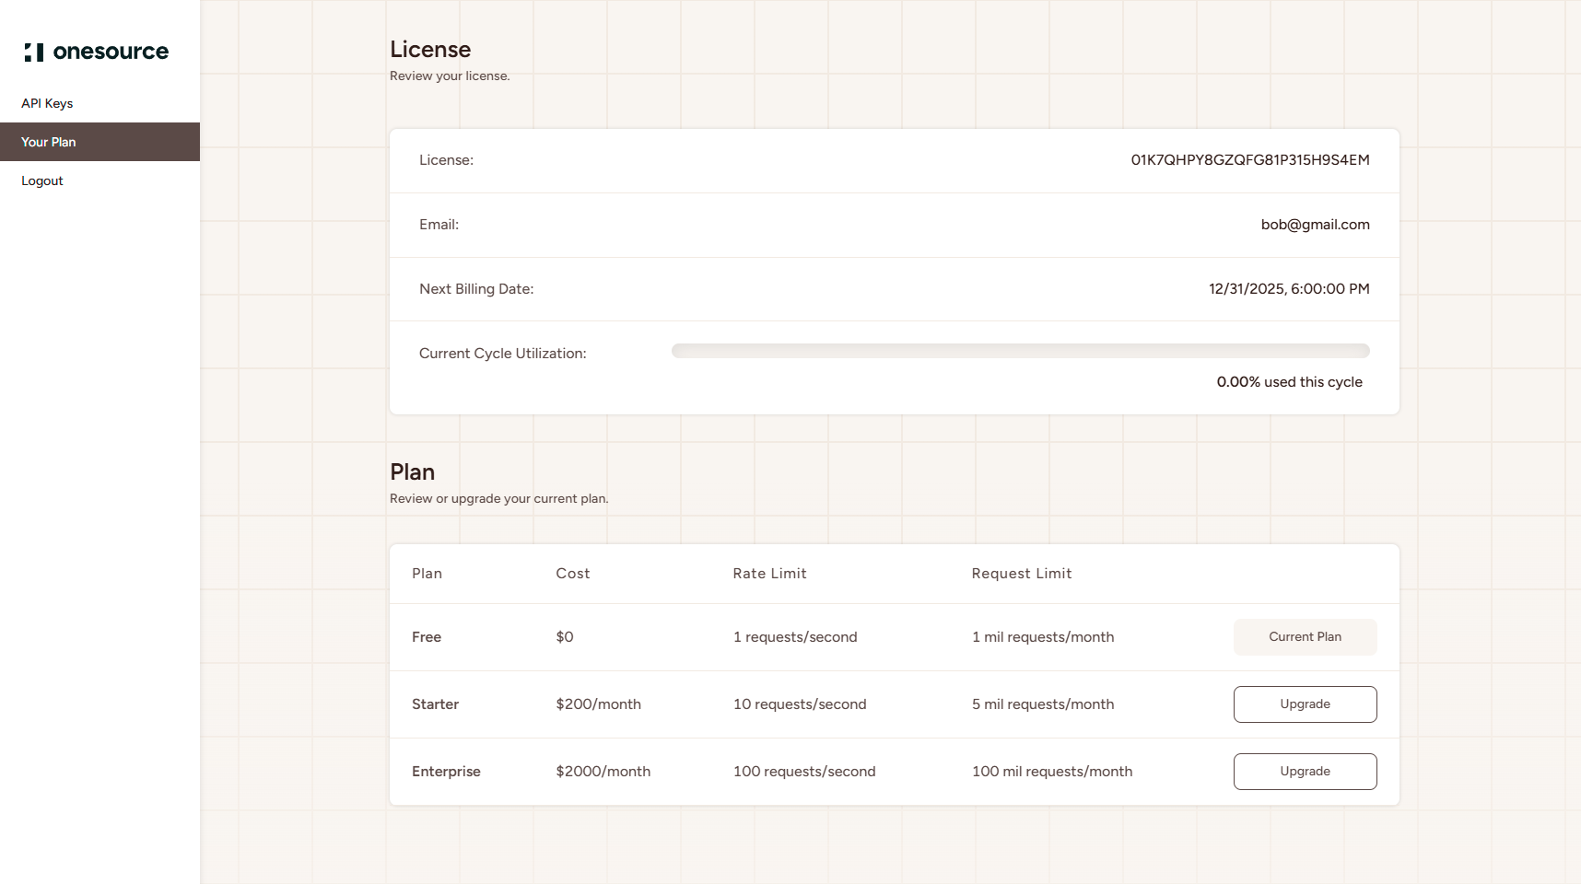Click Logout in the sidebar navigation

click(41, 180)
